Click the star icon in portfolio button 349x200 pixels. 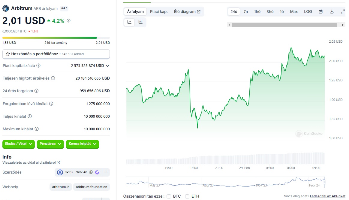coord(8,54)
